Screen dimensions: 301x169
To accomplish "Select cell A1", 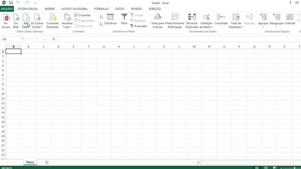I will 14,51.
